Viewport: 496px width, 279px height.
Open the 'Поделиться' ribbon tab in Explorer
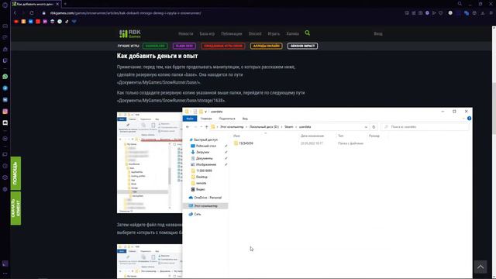pyautogui.click(x=227, y=119)
